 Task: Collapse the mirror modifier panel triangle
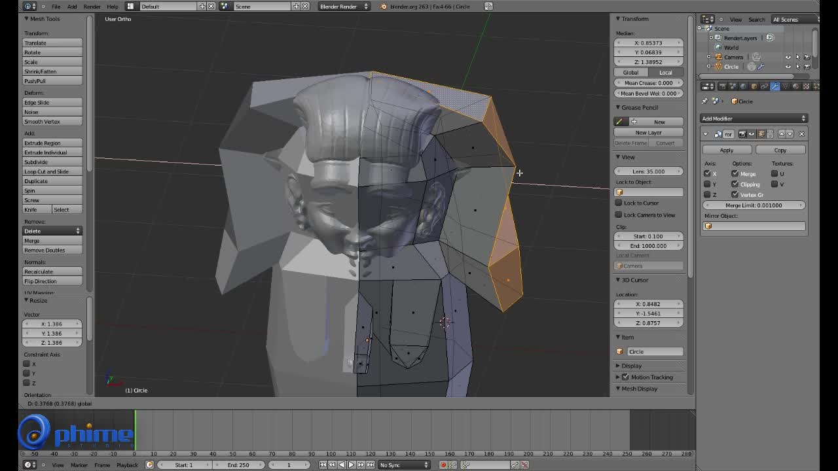point(706,134)
